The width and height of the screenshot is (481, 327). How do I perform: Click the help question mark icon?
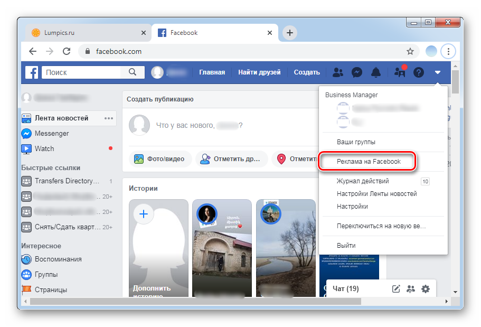(x=419, y=72)
